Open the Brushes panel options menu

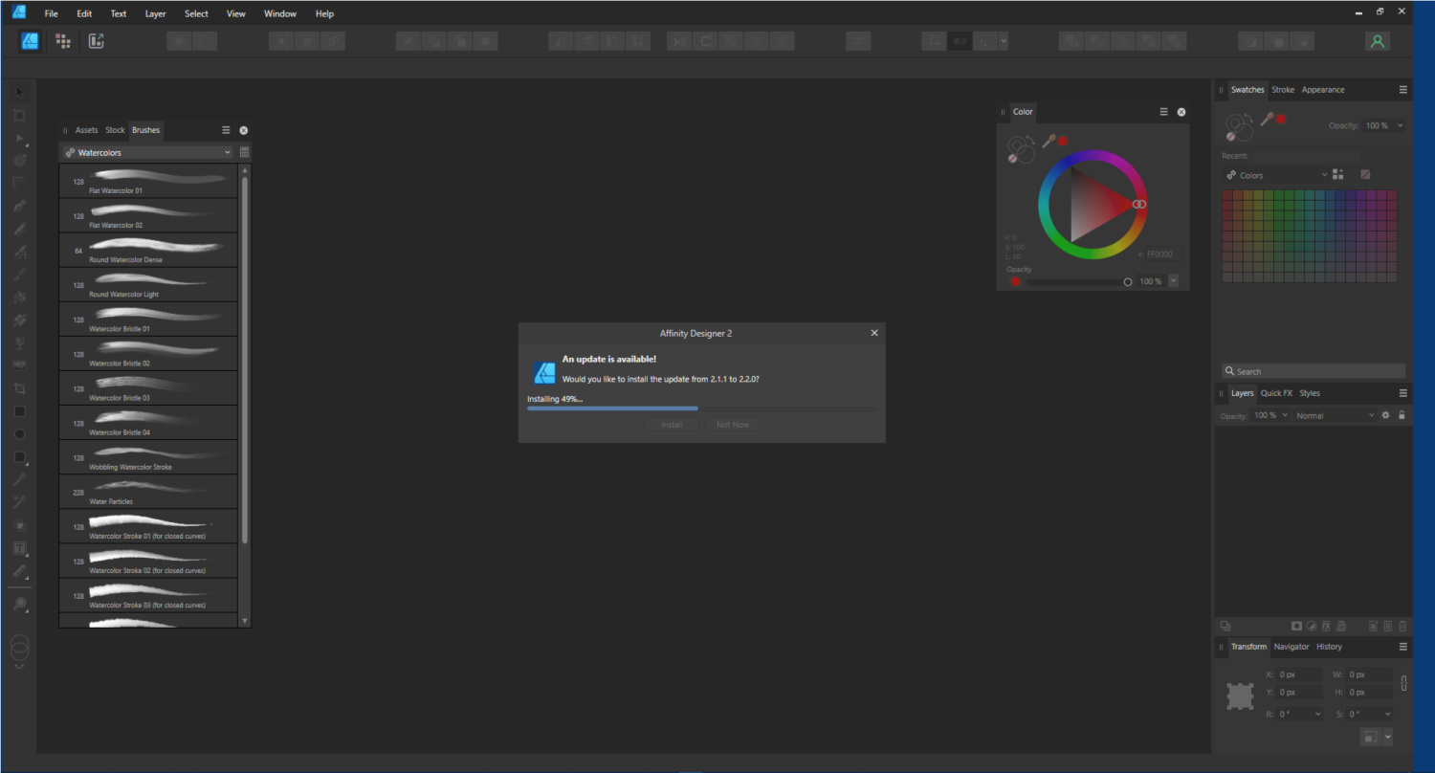coord(226,130)
